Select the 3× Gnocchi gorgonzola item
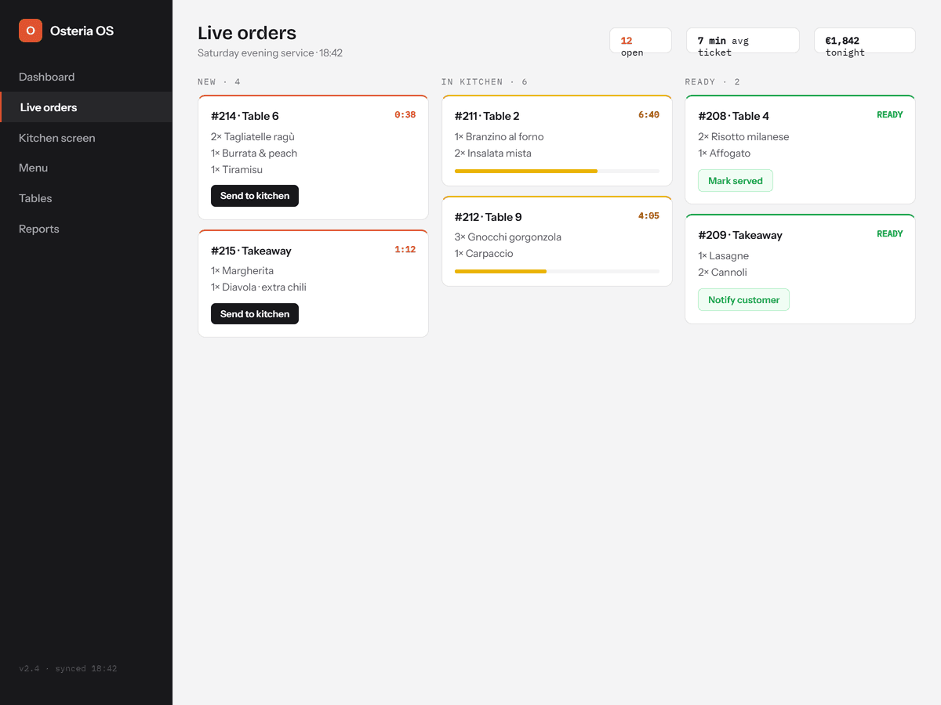941x705 pixels. 508,237
